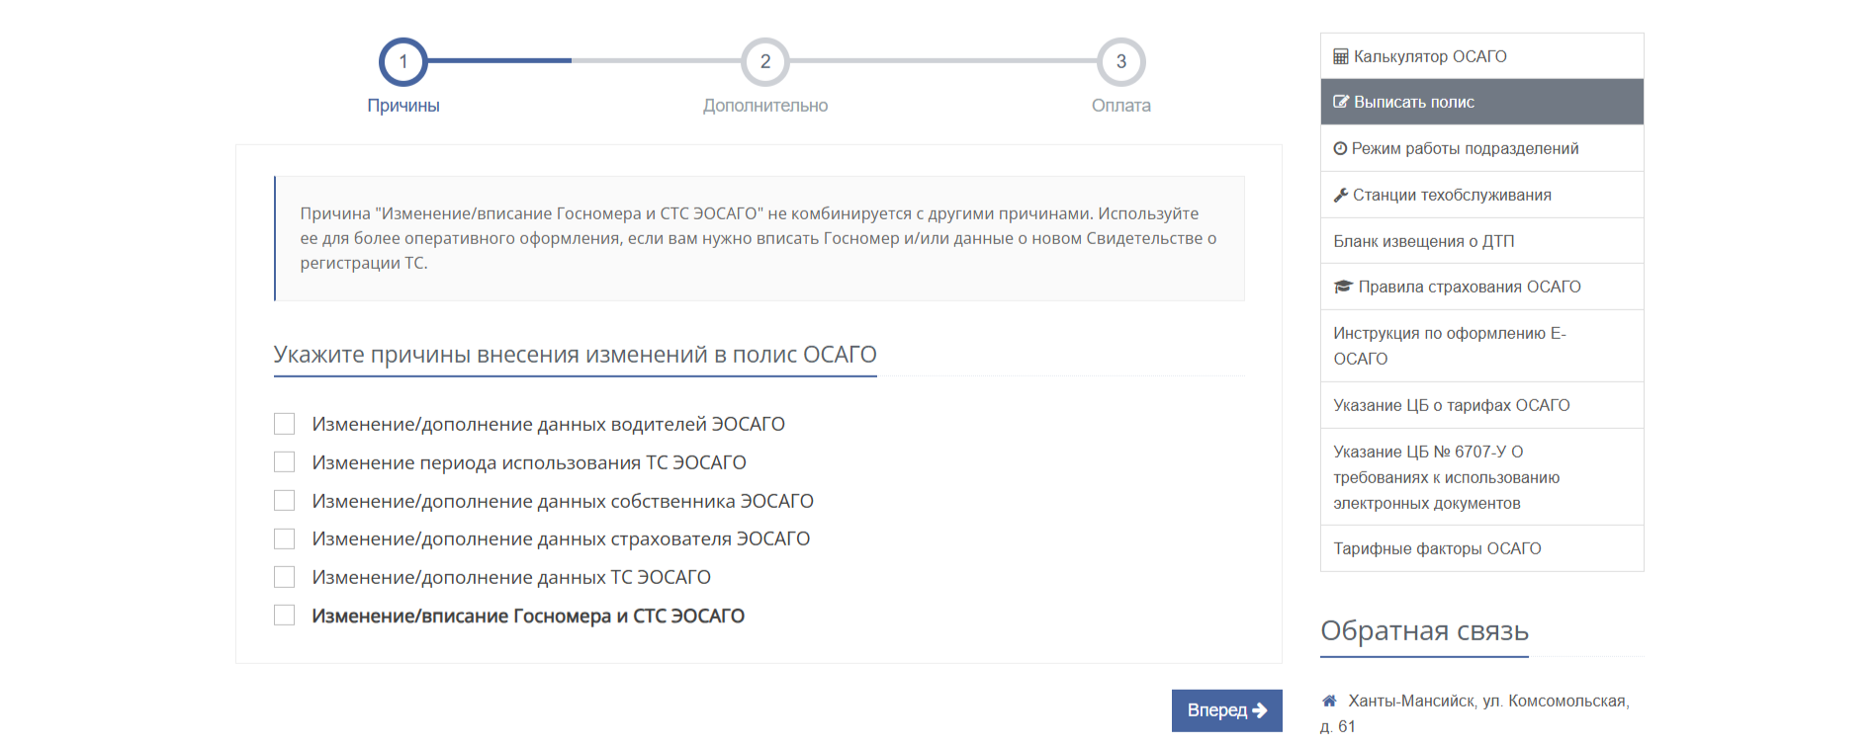Screen dimensions: 1876x746
Task: Click the graduation cap icon for Правила страхования
Action: 1343,287
